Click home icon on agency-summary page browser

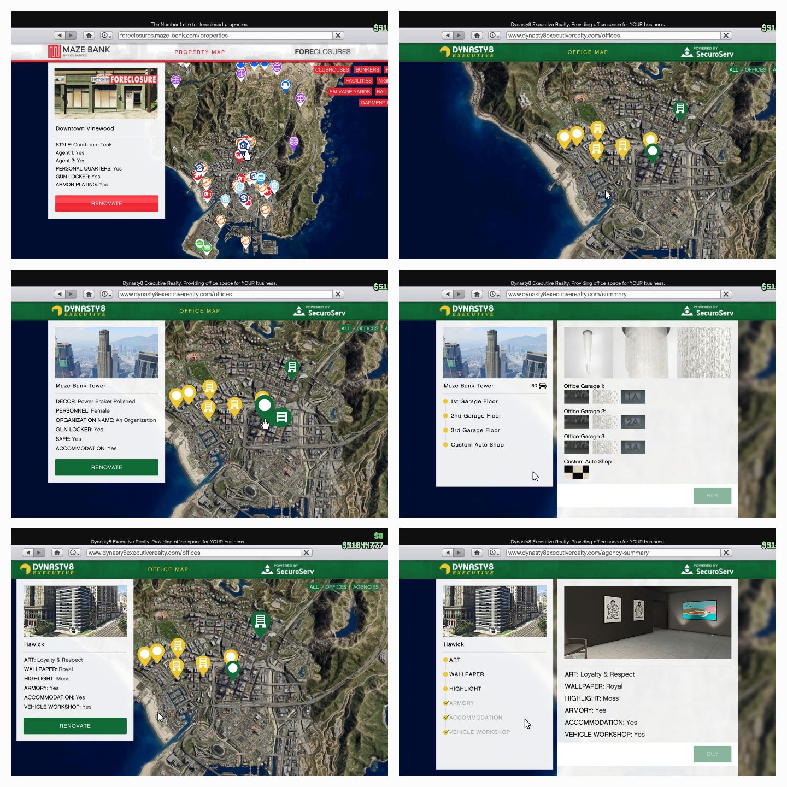point(477,553)
